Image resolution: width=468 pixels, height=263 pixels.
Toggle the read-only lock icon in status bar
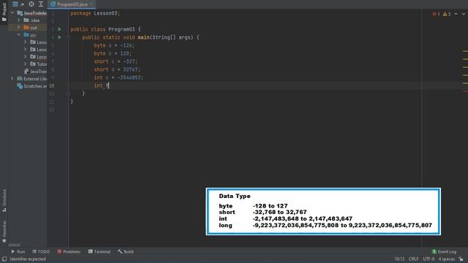(x=461, y=259)
